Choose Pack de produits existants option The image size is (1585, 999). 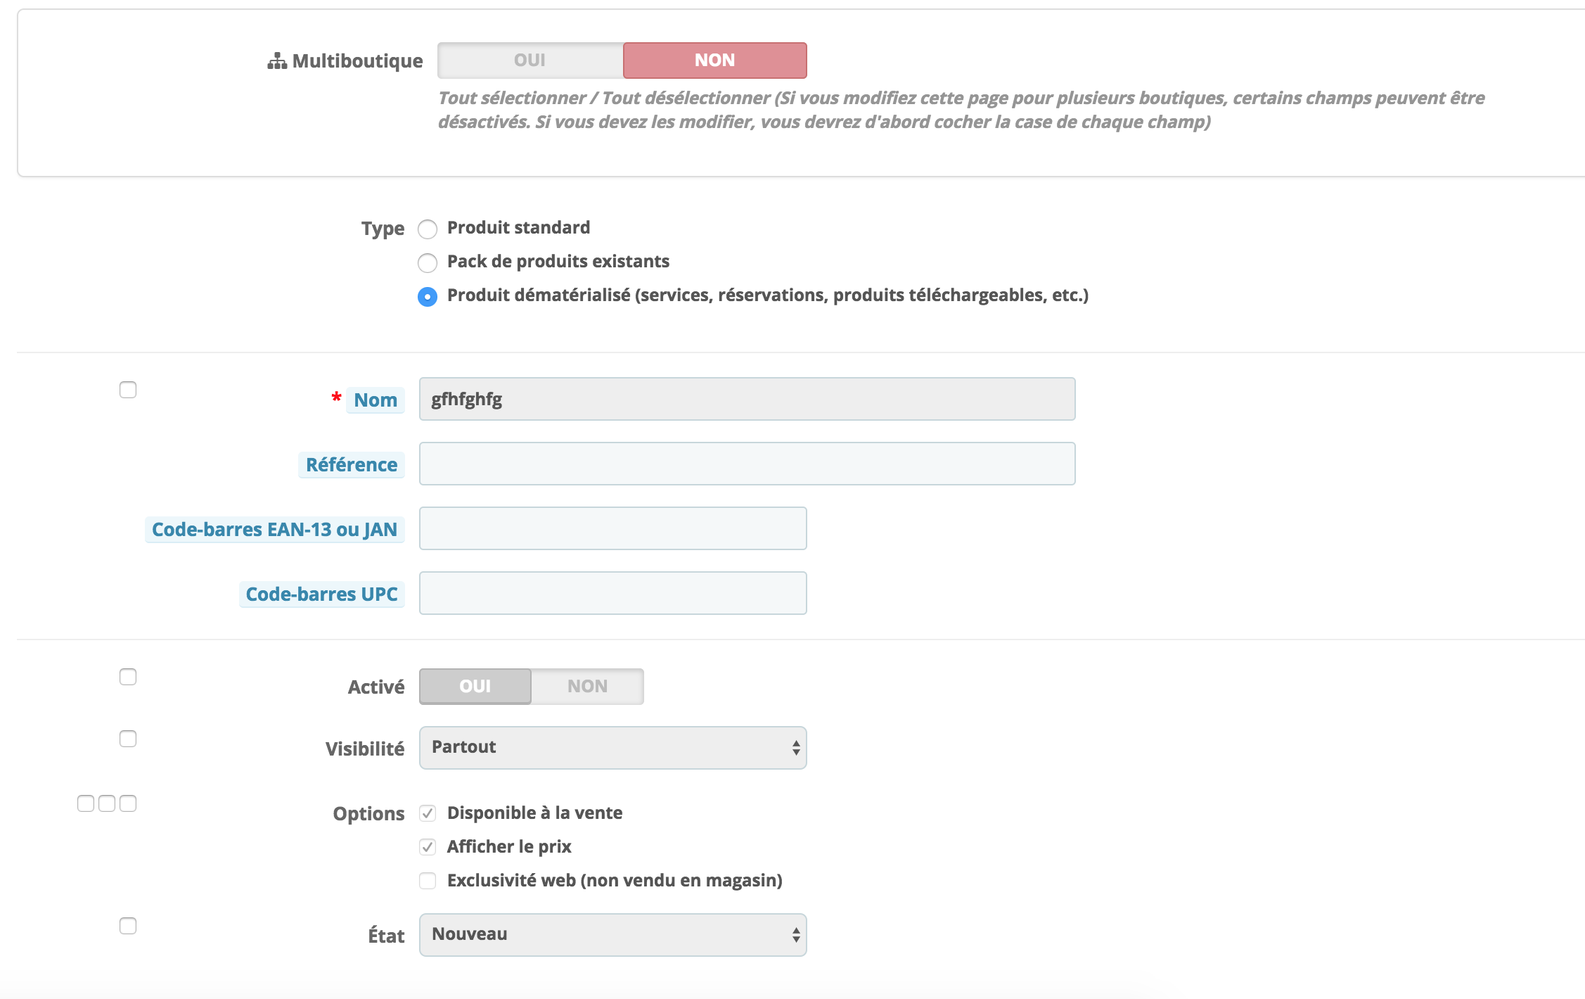coord(428,262)
